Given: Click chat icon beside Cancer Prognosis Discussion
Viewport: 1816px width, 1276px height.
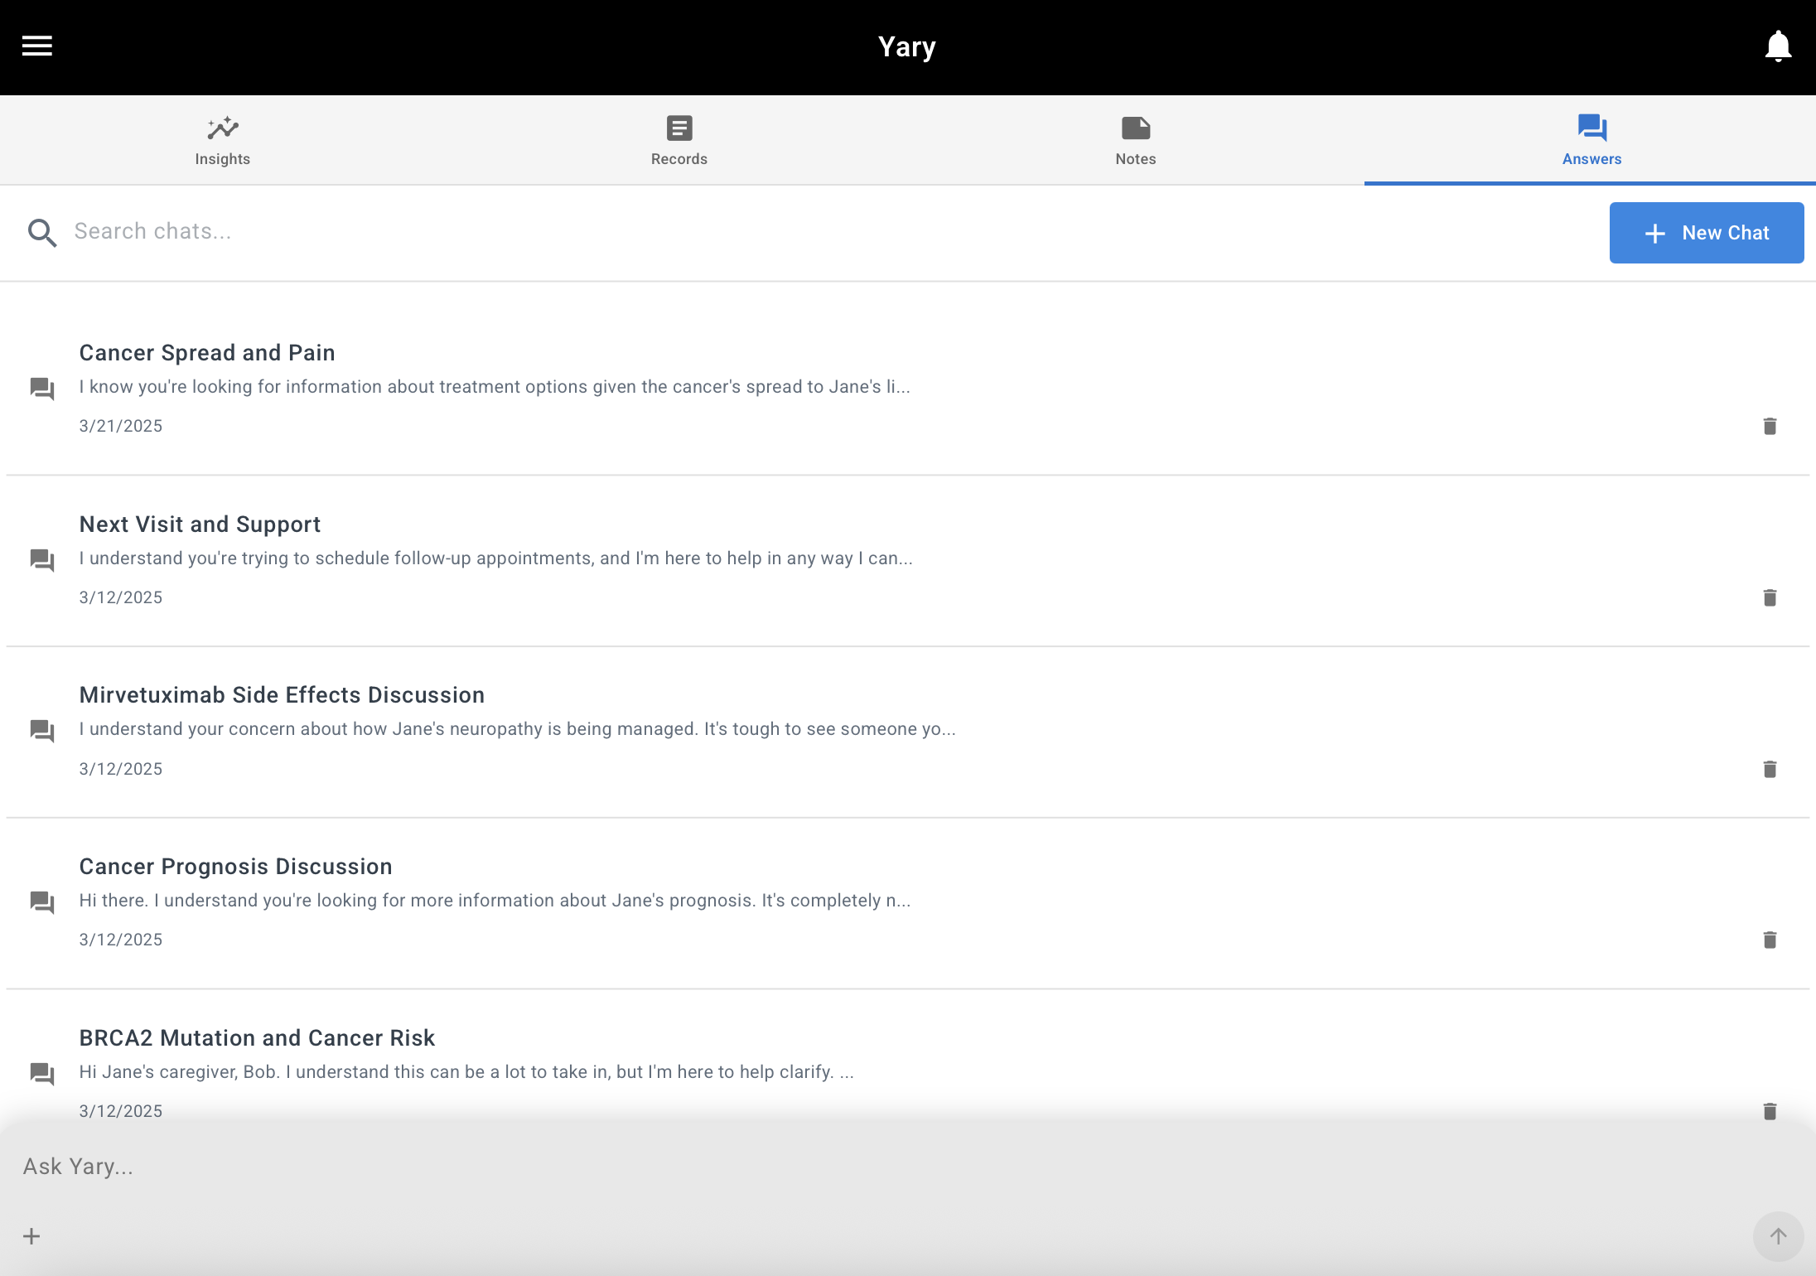Looking at the screenshot, I should (x=42, y=902).
